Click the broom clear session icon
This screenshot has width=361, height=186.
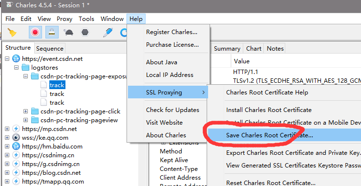pos(12,32)
